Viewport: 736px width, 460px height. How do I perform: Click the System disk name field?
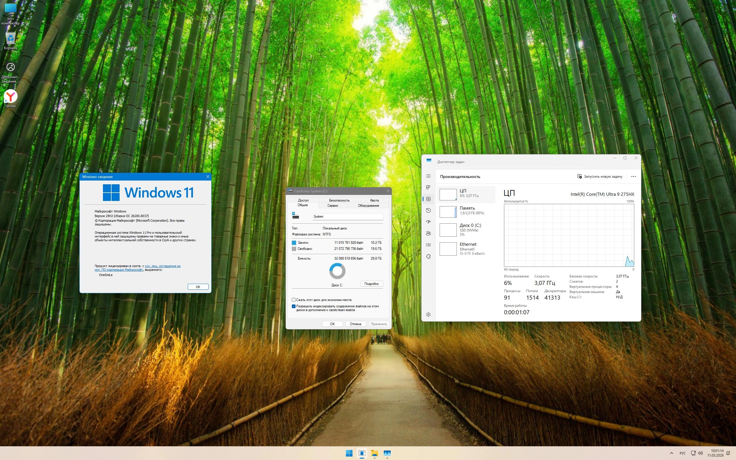(348, 216)
